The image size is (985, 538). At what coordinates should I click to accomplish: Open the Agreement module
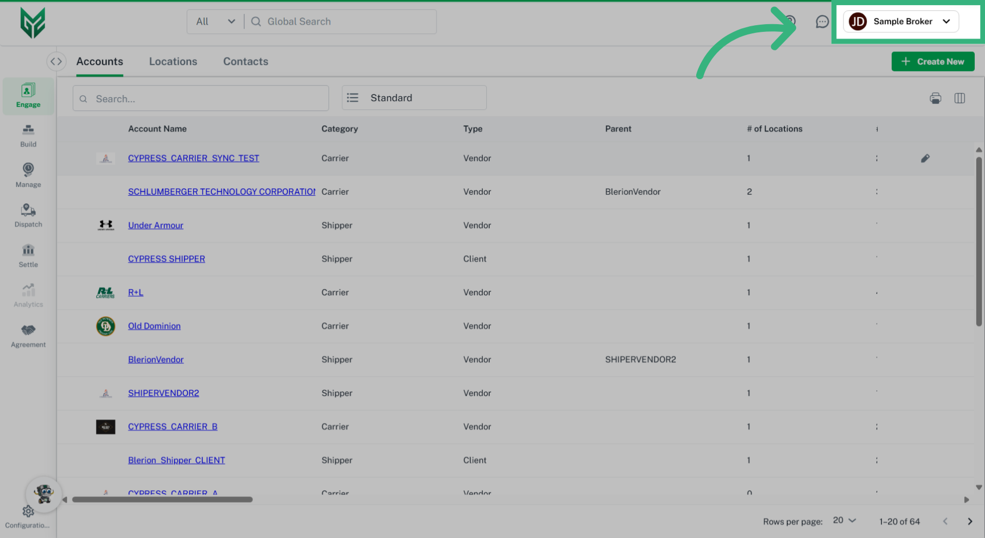coord(28,336)
